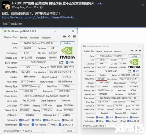Image resolution: width=146 pixels, height=135 pixels.
Task: Switch to Sensors tab in left GPU-Z window
Action: tap(23, 38)
